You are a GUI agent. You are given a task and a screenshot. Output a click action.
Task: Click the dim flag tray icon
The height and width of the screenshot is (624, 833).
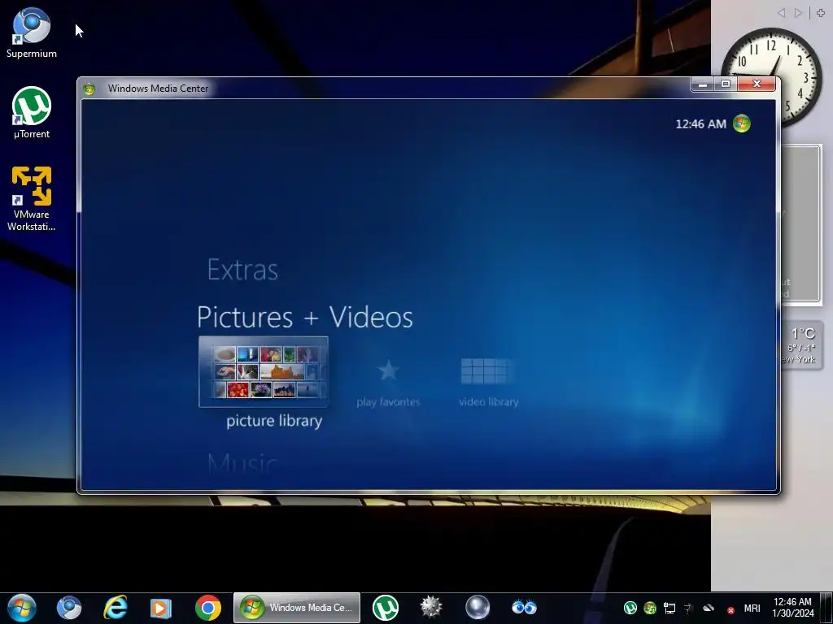[688, 608]
